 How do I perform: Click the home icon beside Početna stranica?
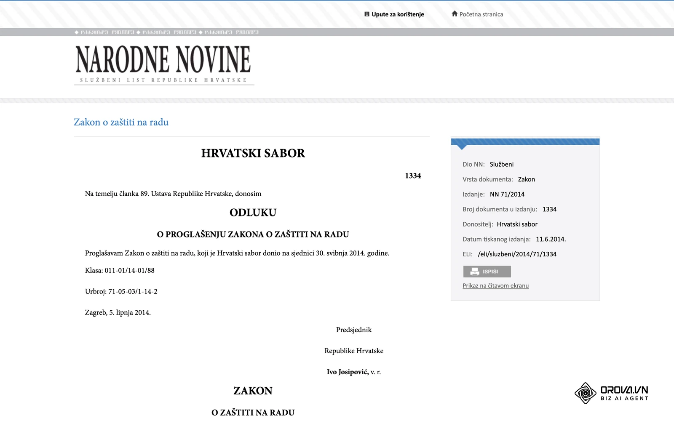[455, 13]
